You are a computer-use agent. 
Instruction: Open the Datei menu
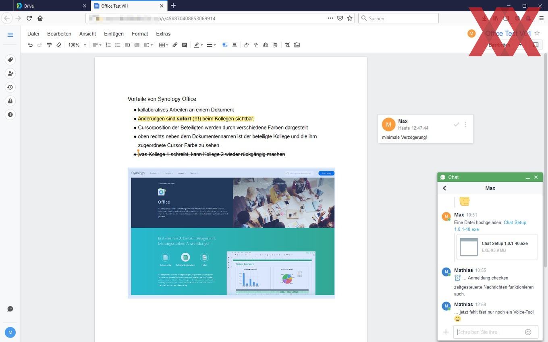(x=33, y=34)
